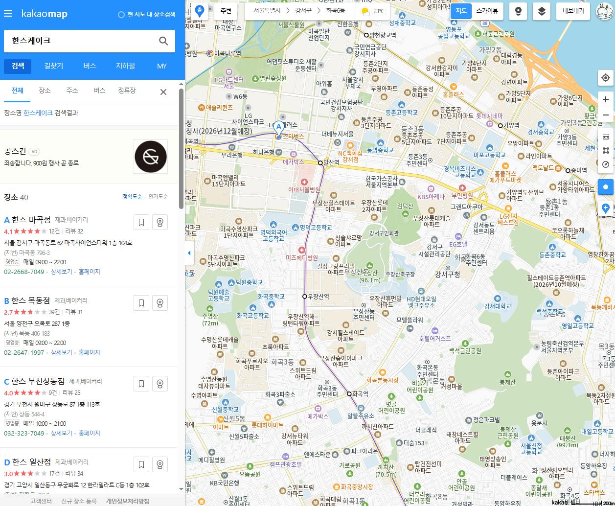Select the distance measuring ruler tool
The image size is (615, 506).
(606, 137)
